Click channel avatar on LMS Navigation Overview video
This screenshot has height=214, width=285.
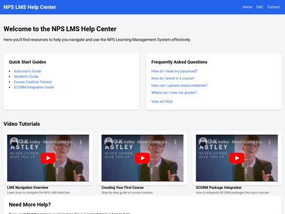click(14, 142)
